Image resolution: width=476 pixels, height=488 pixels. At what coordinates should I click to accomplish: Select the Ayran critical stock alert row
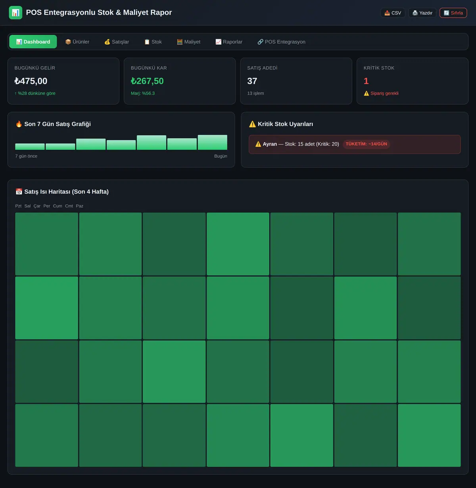pyautogui.click(x=355, y=144)
